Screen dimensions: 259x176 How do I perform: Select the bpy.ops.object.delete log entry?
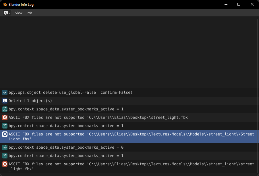coord(129,93)
